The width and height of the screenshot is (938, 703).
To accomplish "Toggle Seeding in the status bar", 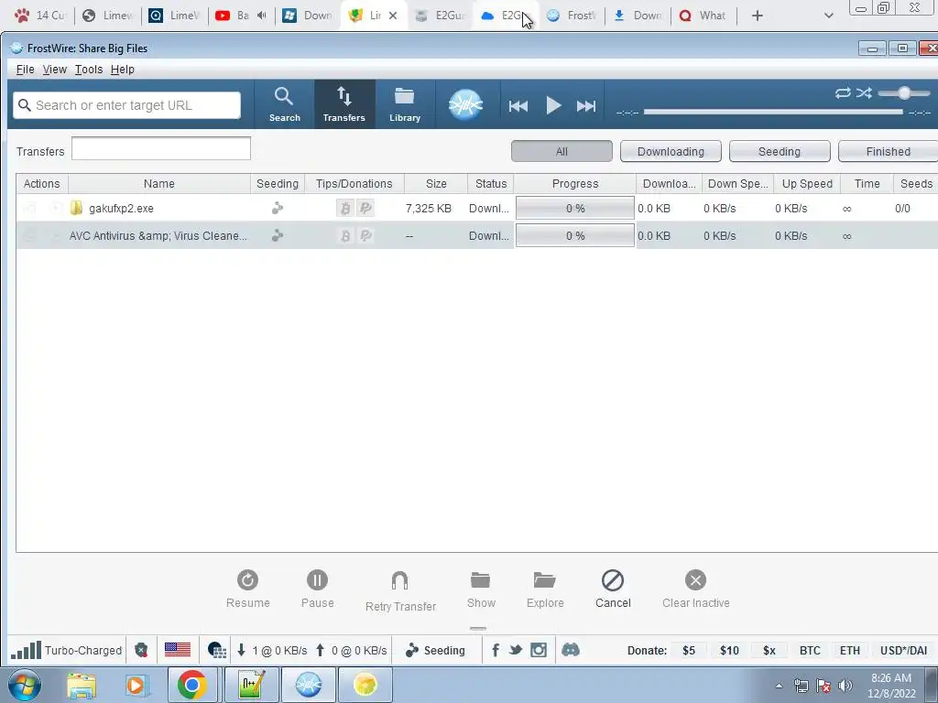I will 435,651.
